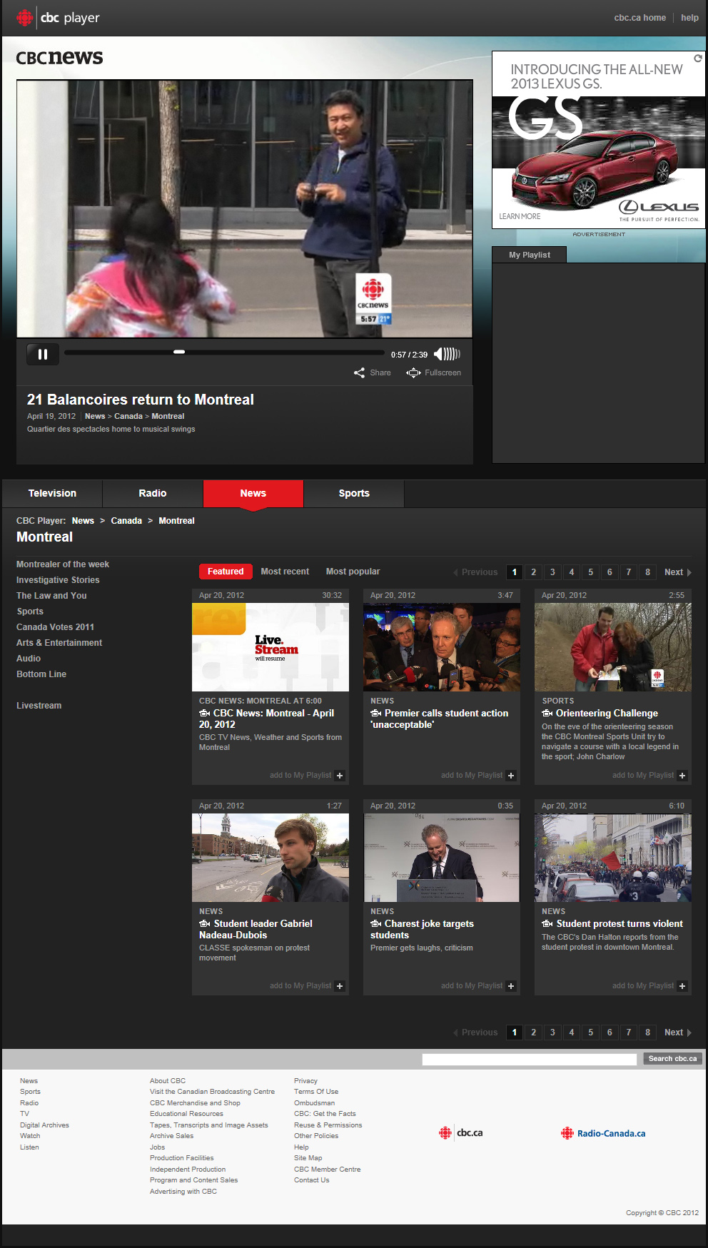Go to cbc.ca home
Image resolution: width=708 pixels, height=1248 pixels.
639,18
